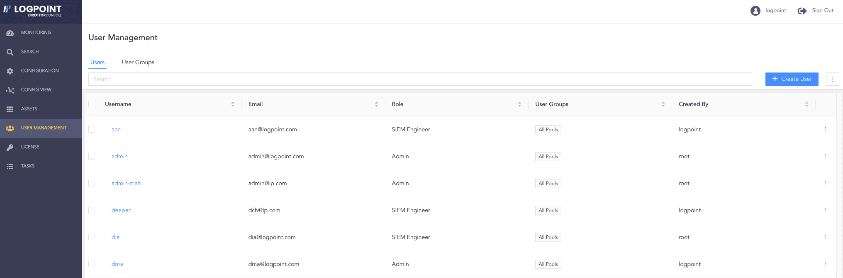Select the checkbox for user deepen
Screen dimensions: 843x278
92,210
